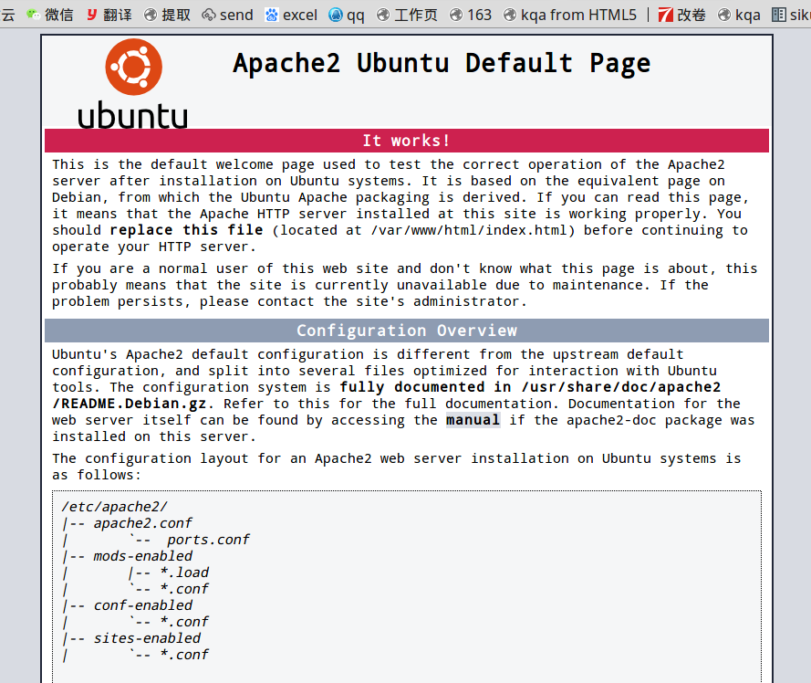The height and width of the screenshot is (683, 811).
Task: Follow the manual documentation link
Action: 473,419
